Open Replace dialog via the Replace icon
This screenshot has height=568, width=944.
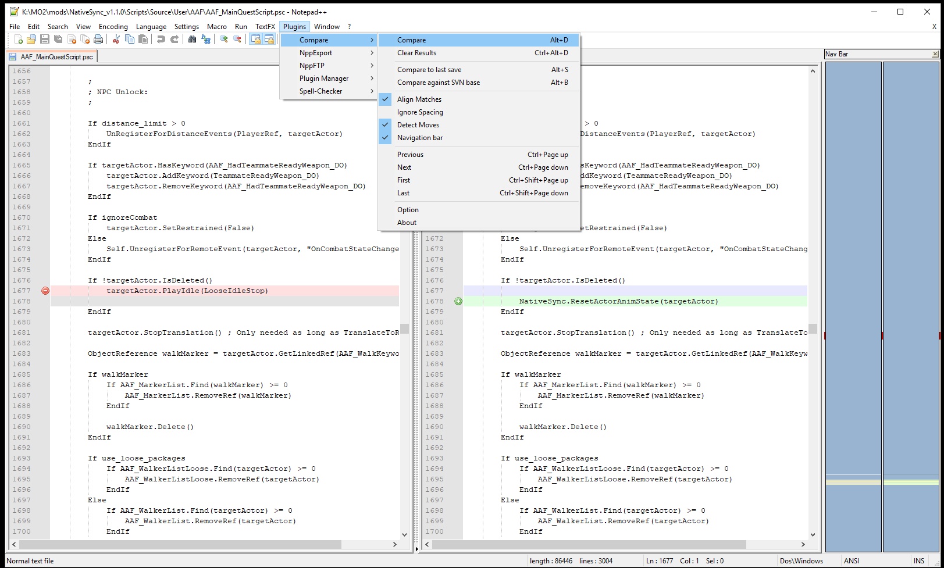pyautogui.click(x=205, y=39)
